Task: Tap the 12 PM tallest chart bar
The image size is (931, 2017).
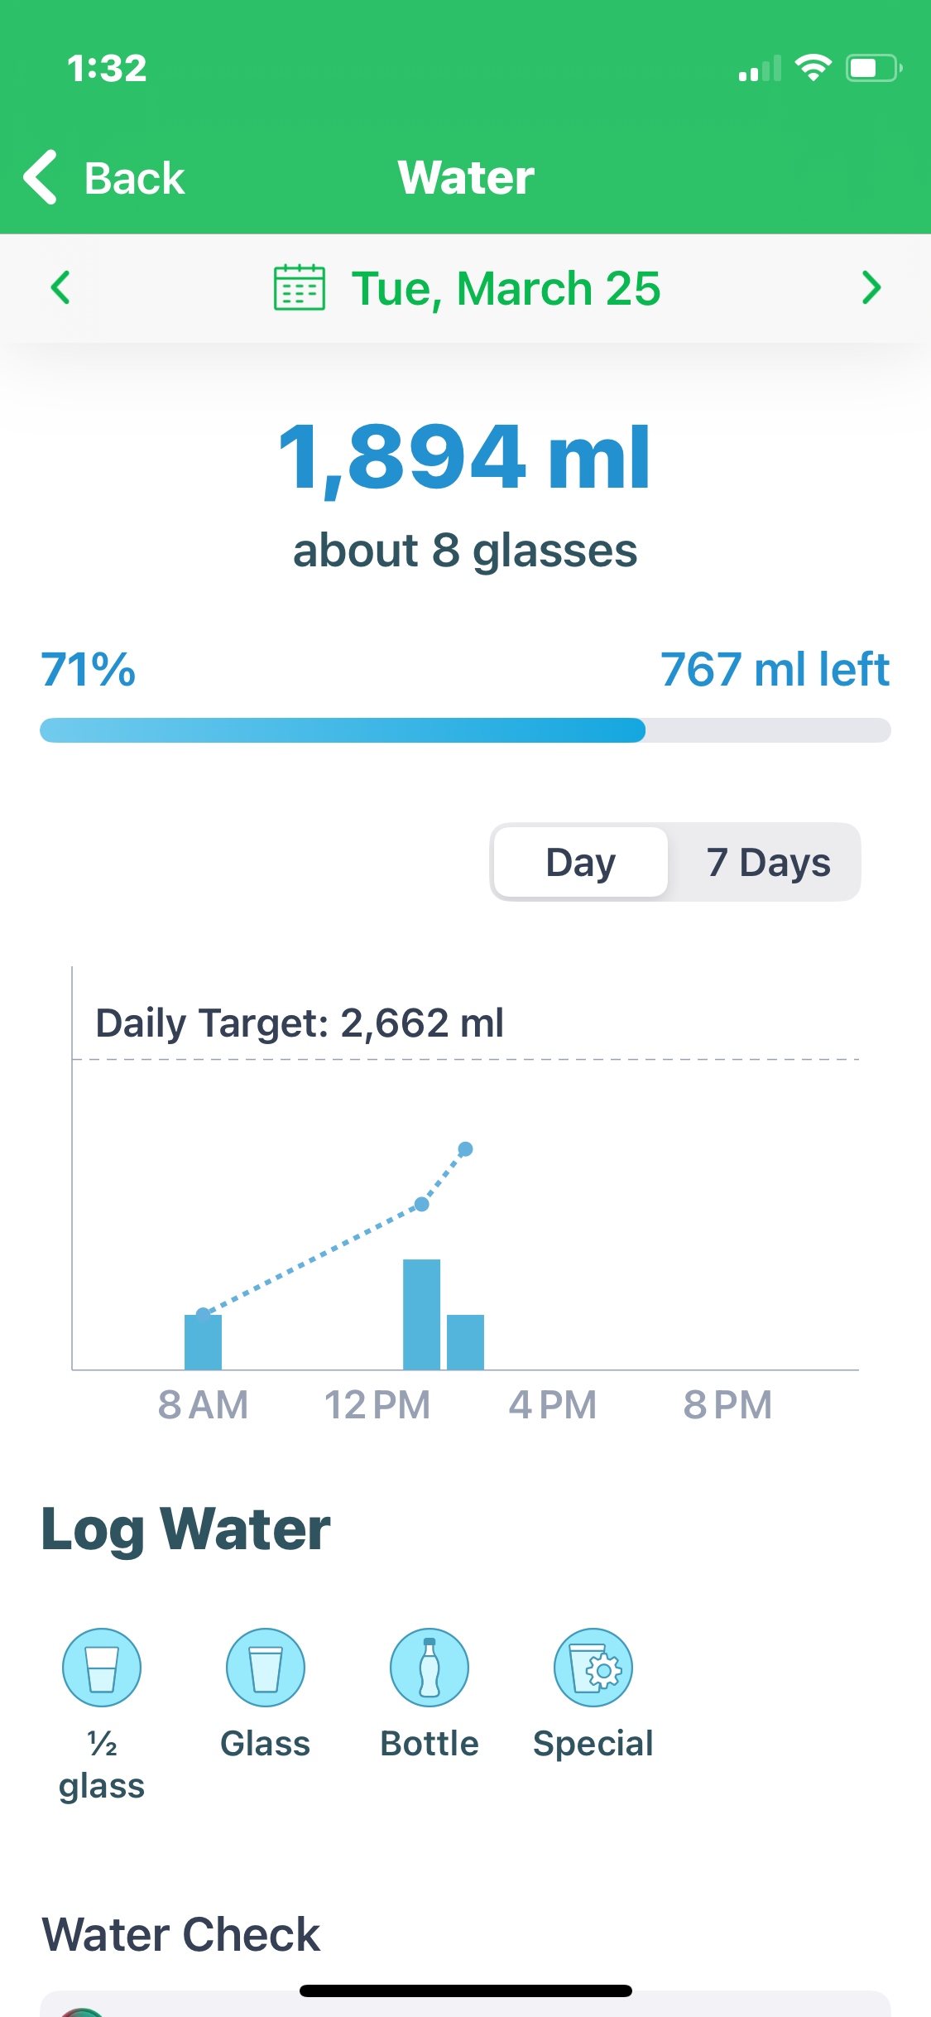Action: [421, 1314]
